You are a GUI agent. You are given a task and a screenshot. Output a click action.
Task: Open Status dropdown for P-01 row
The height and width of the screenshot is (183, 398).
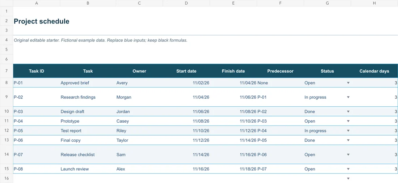click(x=348, y=83)
